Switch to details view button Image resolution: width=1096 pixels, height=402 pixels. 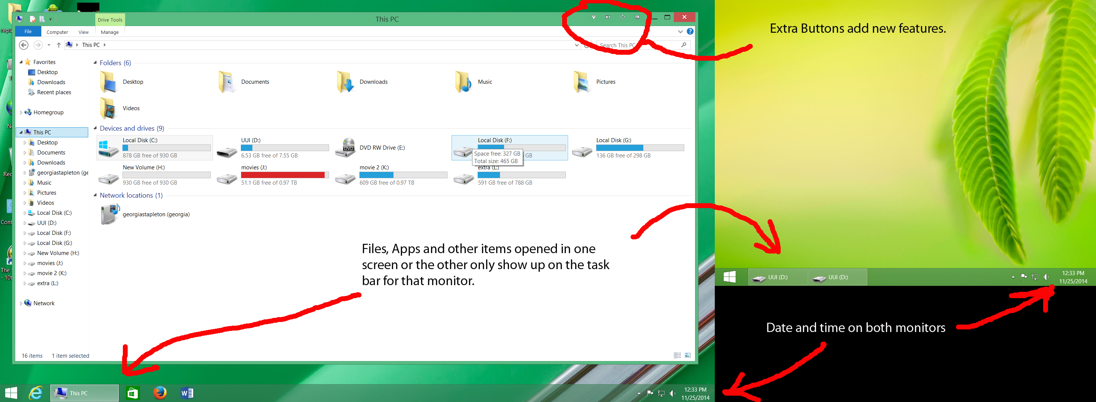[677, 355]
